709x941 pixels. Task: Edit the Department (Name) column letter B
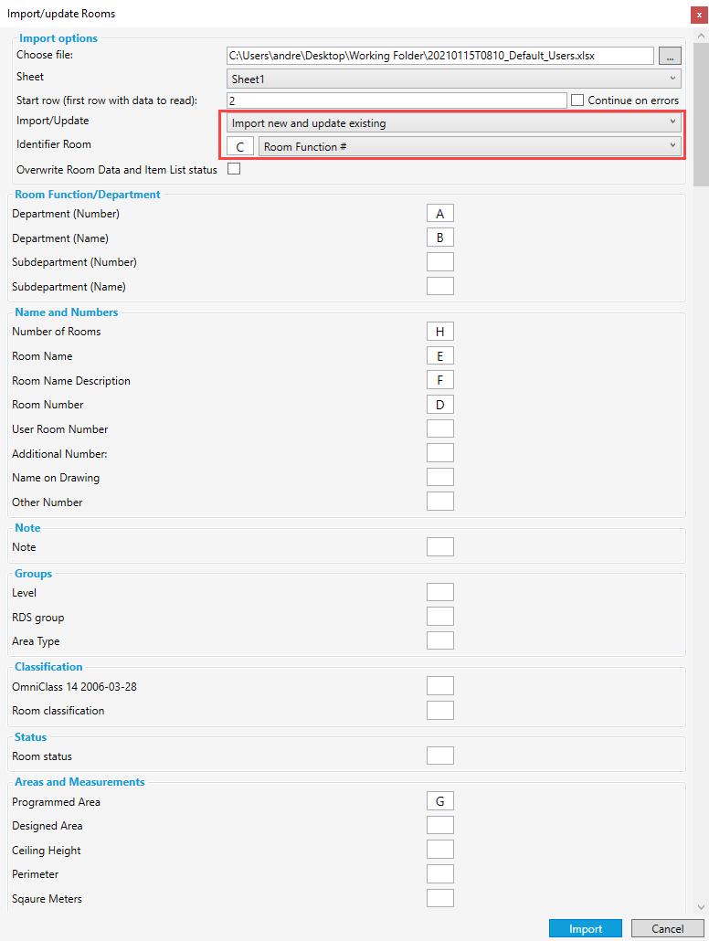(x=439, y=237)
